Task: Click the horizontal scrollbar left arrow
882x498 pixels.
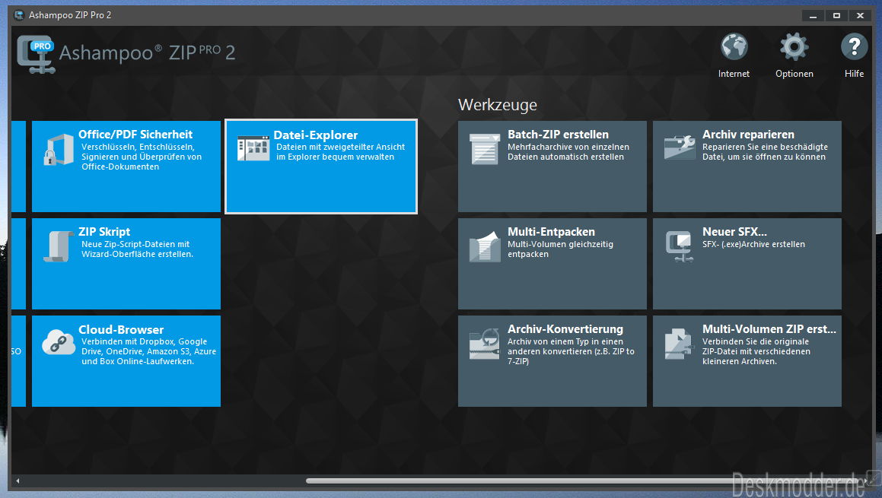Action: coord(18,481)
